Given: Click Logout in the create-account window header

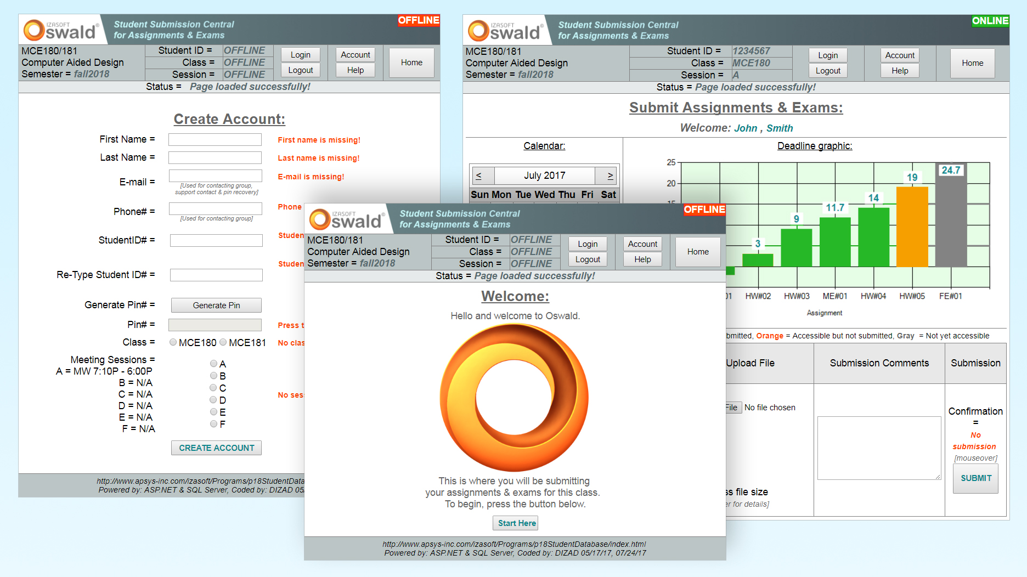Looking at the screenshot, I should click(x=301, y=70).
